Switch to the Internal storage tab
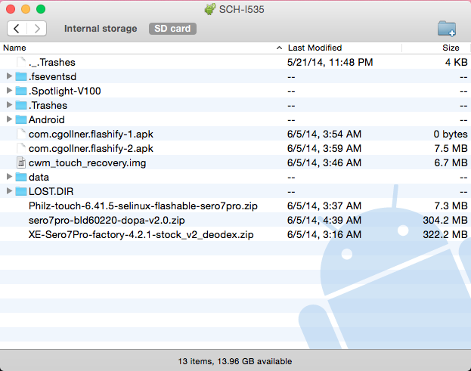This screenshot has height=371, width=471. [x=101, y=29]
